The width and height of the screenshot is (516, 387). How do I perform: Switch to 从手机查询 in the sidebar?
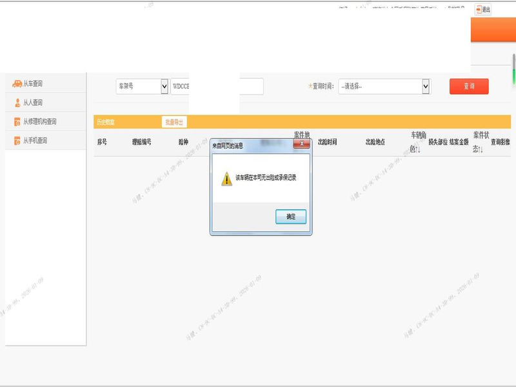(x=35, y=141)
